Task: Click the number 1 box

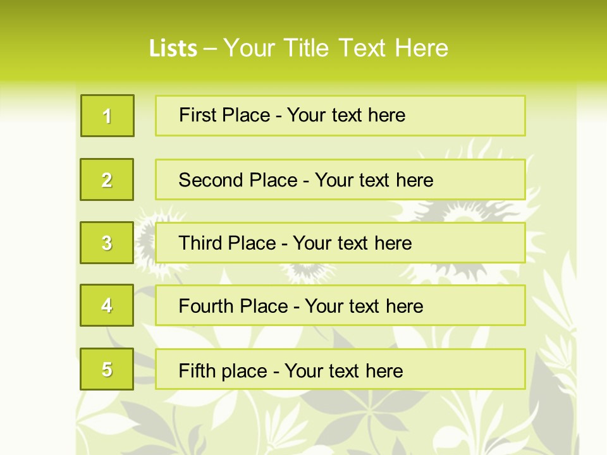Action: point(107,116)
